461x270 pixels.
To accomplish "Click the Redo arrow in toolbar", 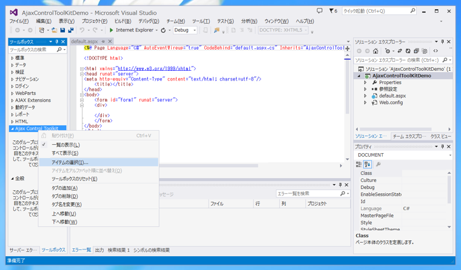I will click(95, 30).
